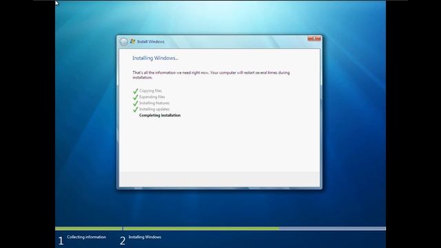Click green checkmark beside Installing features
441x248 pixels.
coord(135,103)
